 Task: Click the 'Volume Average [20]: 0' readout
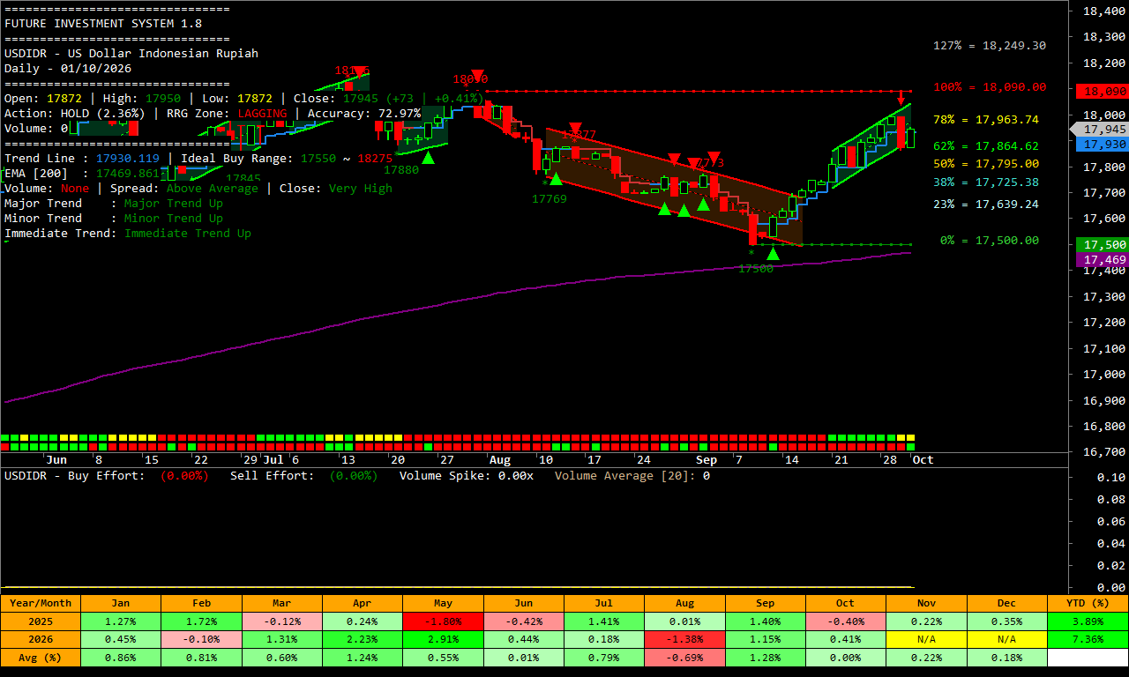click(632, 476)
